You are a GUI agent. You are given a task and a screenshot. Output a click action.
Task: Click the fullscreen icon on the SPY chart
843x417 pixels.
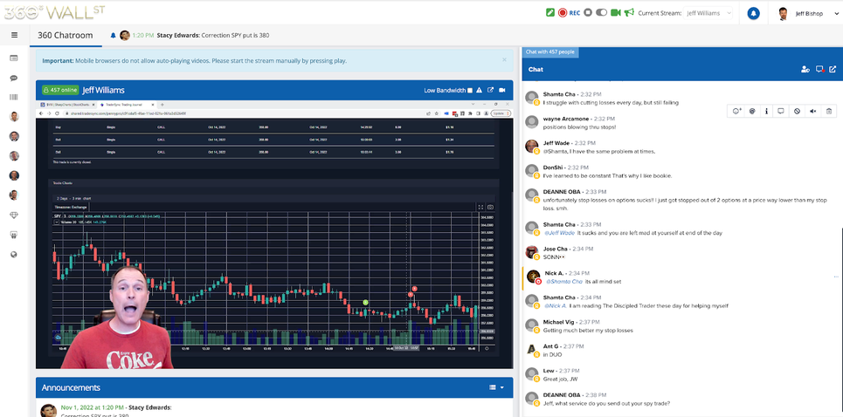point(481,207)
